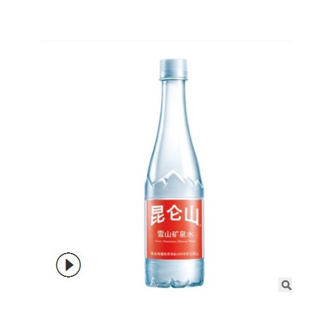Image resolution: width=332 pixels, height=332 pixels.
Task: Click the water bottle product image
Action: pos(174,173)
